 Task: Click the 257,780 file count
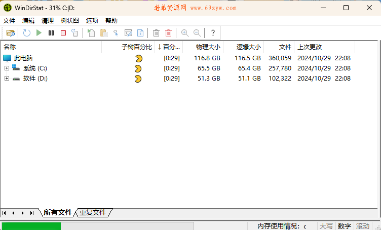click(x=280, y=68)
